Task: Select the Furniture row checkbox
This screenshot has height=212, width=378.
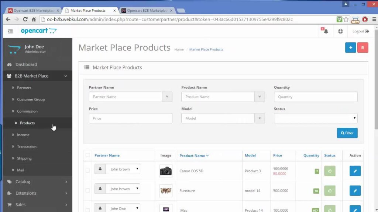Action: coord(87,191)
